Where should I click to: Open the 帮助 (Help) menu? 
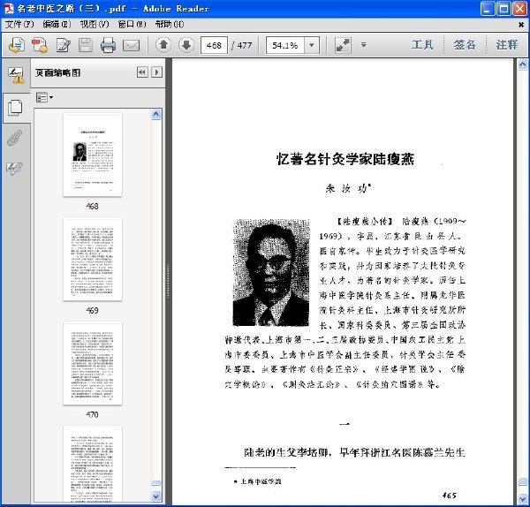pos(170,24)
